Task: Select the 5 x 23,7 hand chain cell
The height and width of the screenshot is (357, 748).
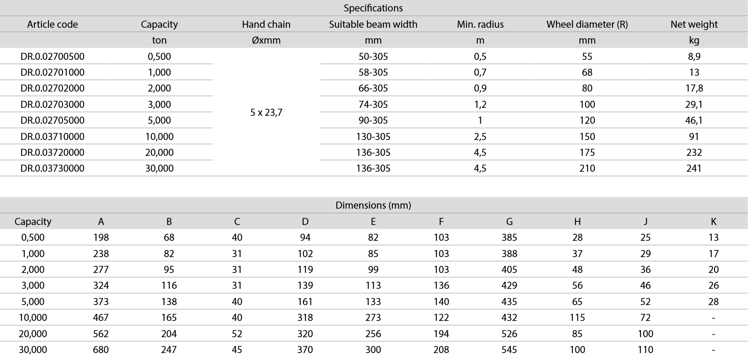Action: (266, 112)
